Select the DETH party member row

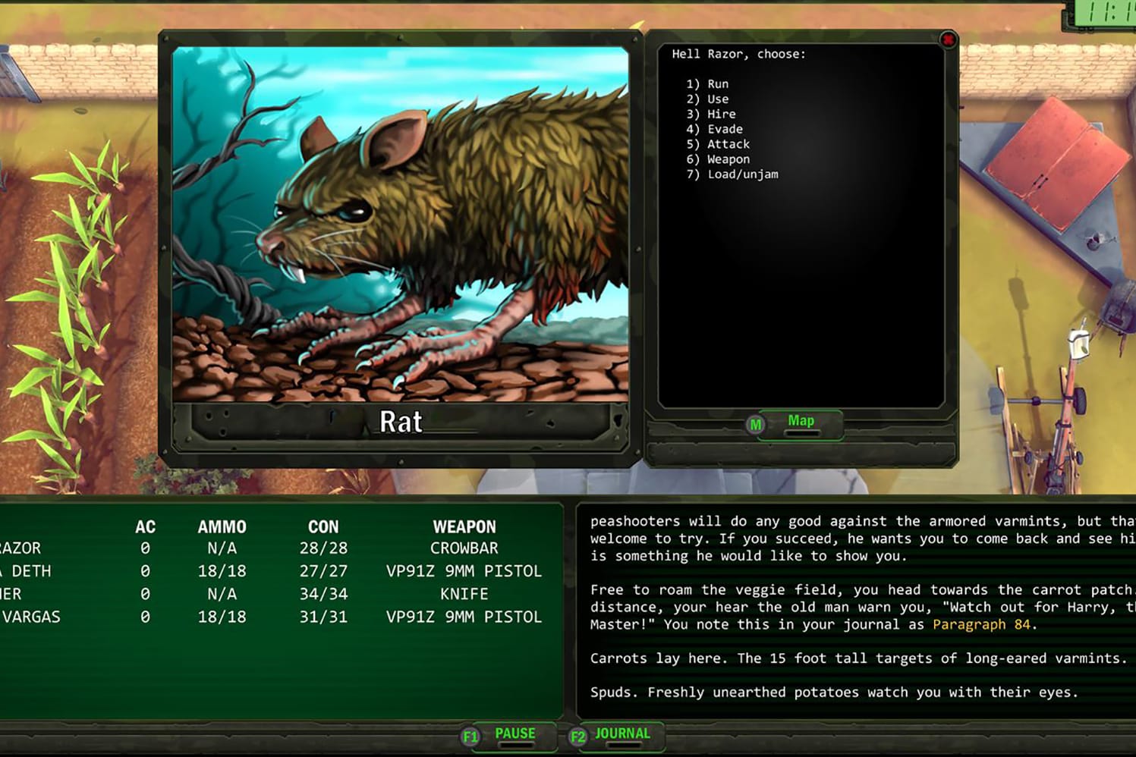click(272, 571)
